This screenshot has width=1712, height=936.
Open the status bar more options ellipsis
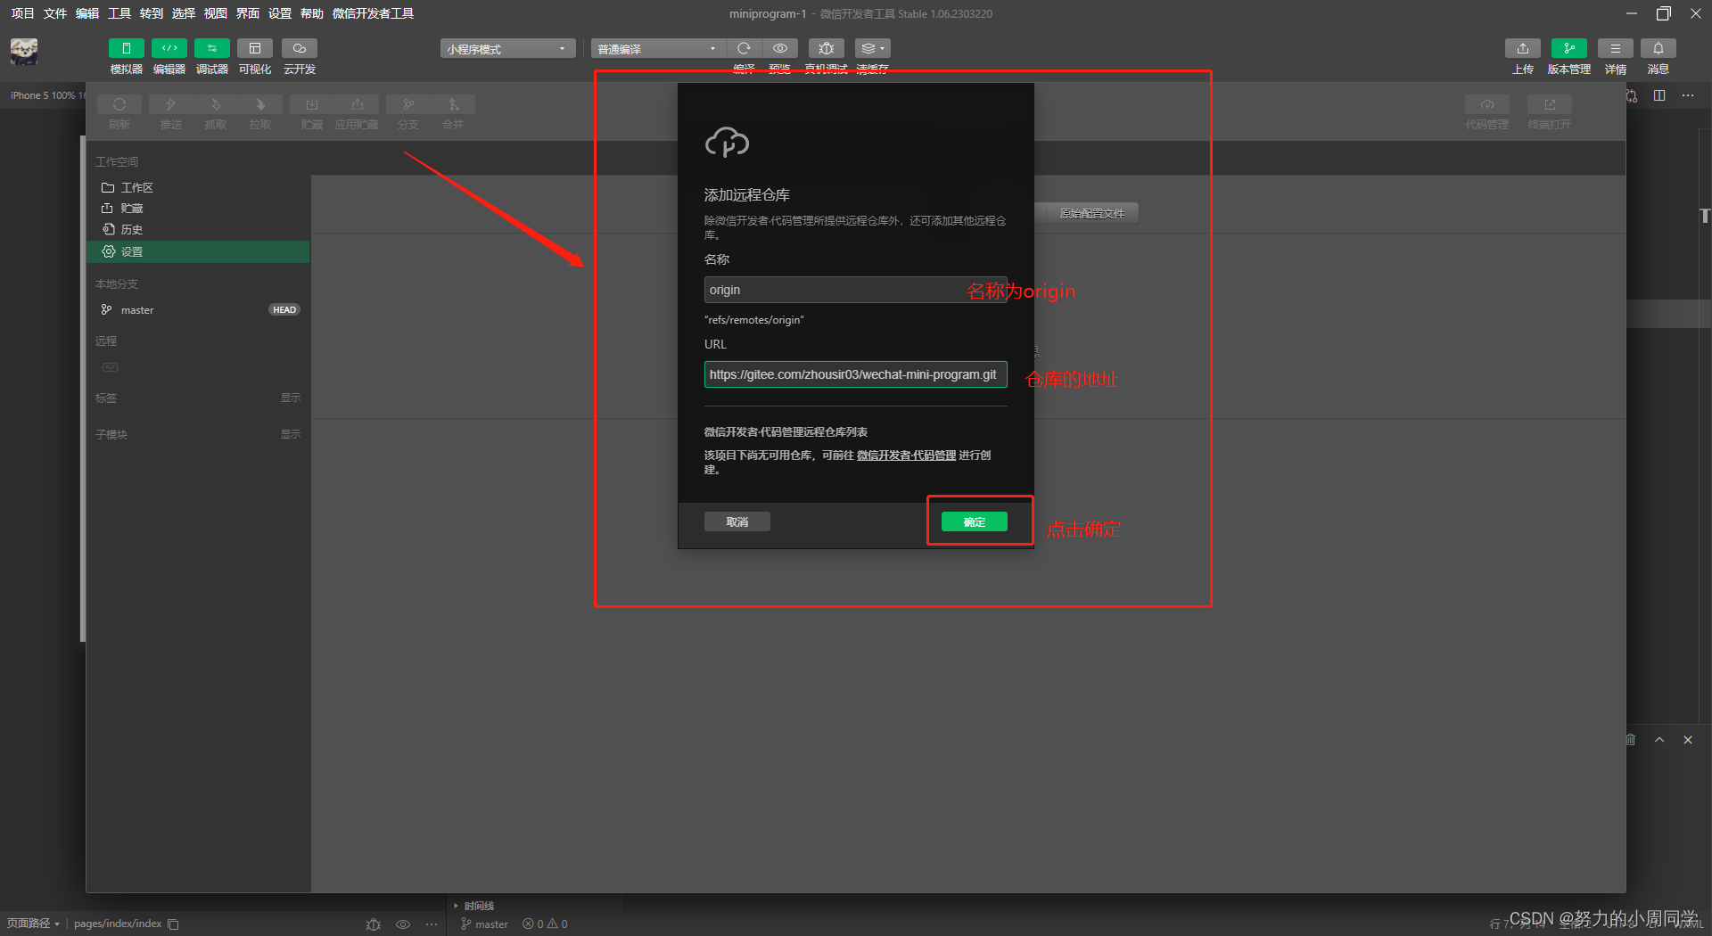point(432,924)
